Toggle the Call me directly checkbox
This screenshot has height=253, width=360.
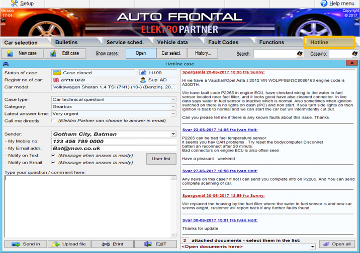[x=54, y=120]
